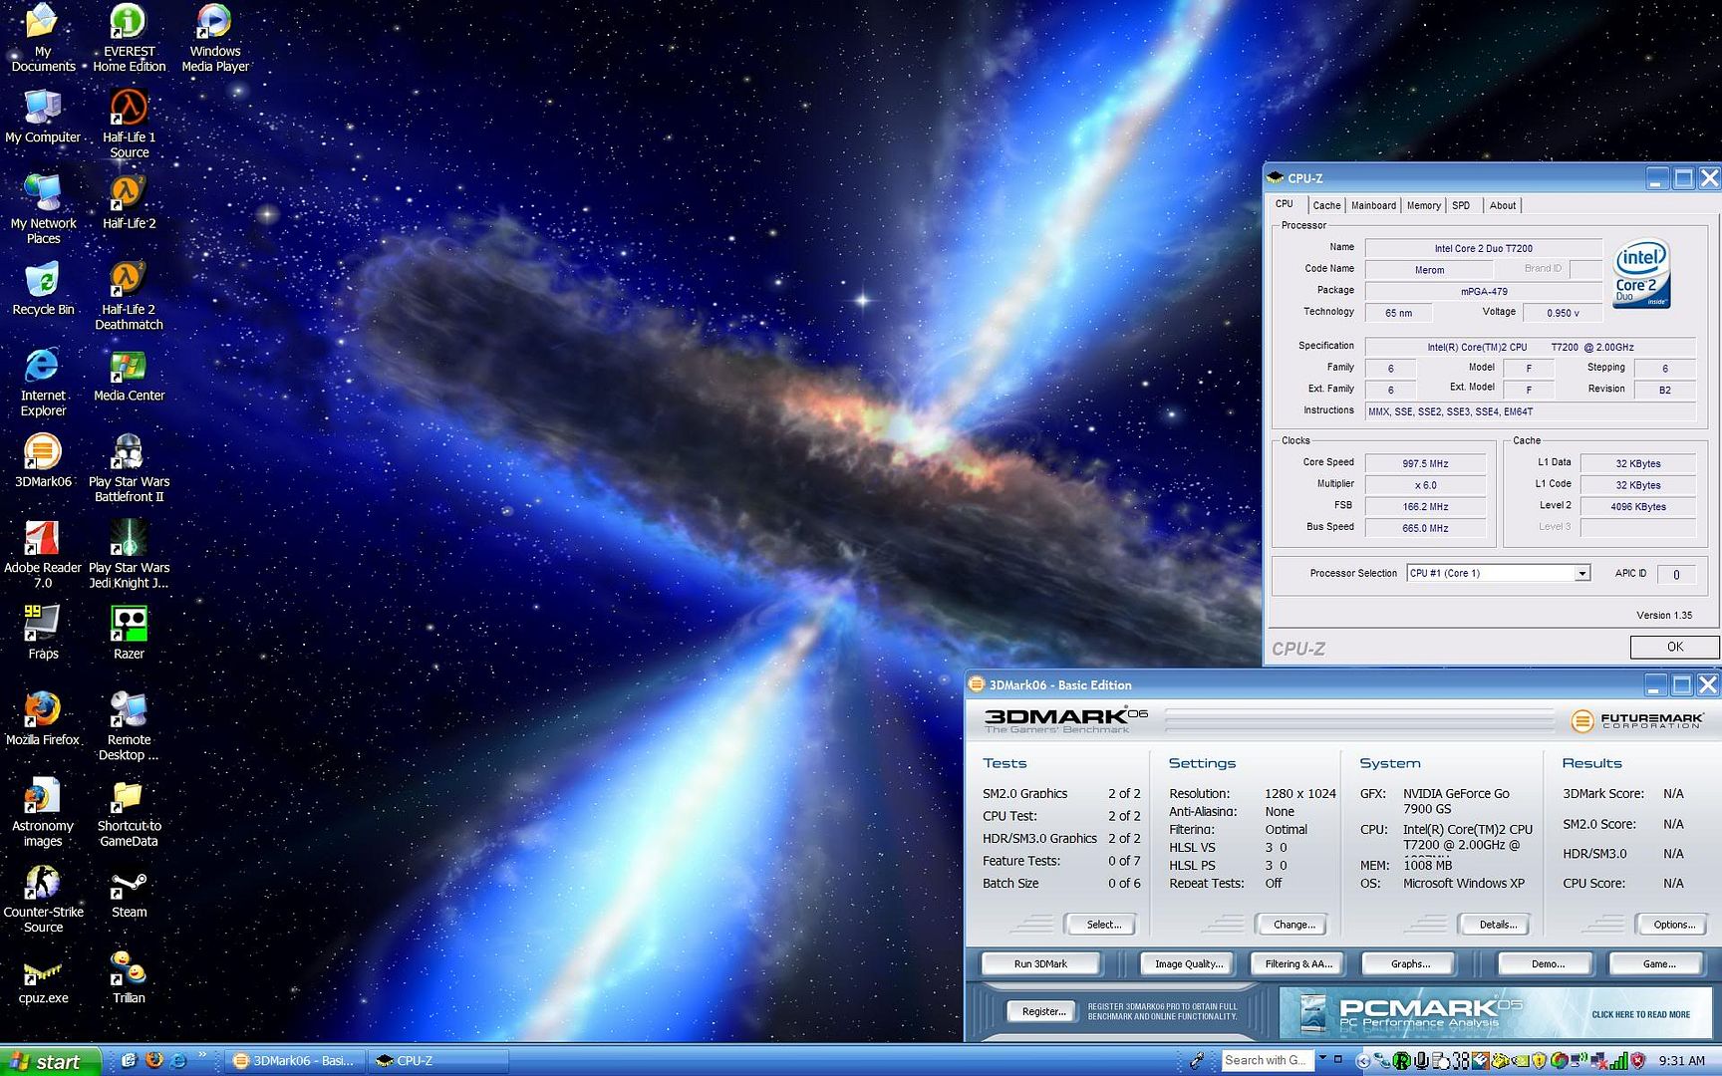The width and height of the screenshot is (1722, 1076).
Task: Click the Show Desktop Quick Launch icon
Action: (129, 1060)
